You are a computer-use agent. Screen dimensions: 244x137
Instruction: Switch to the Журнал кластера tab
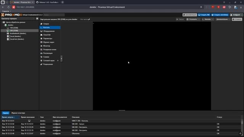click(18, 113)
